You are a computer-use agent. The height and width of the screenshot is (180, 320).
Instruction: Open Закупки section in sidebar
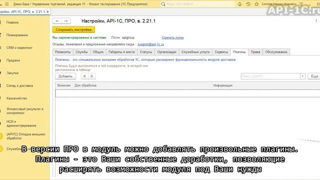[12, 73]
